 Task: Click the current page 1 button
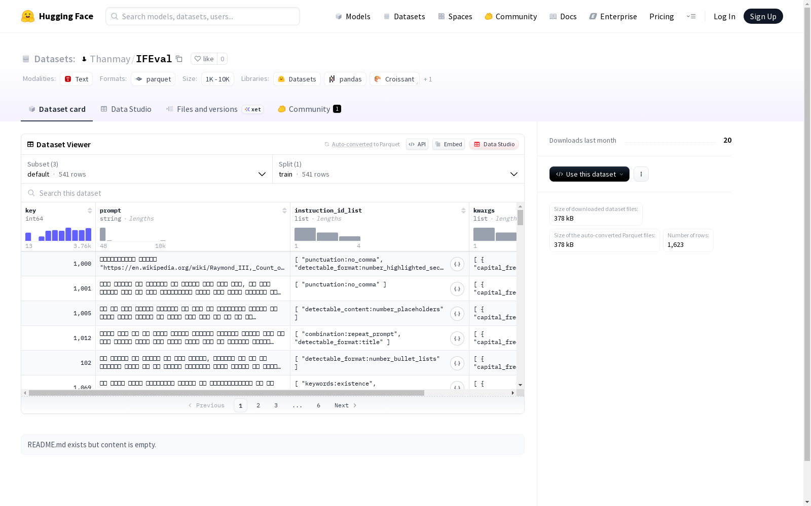click(x=240, y=405)
